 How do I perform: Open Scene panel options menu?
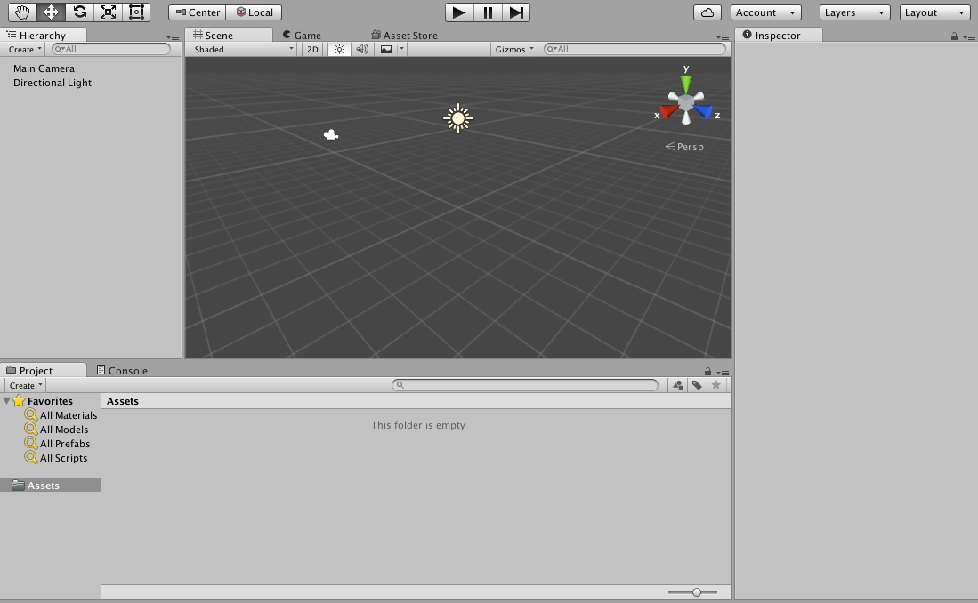[x=723, y=37]
